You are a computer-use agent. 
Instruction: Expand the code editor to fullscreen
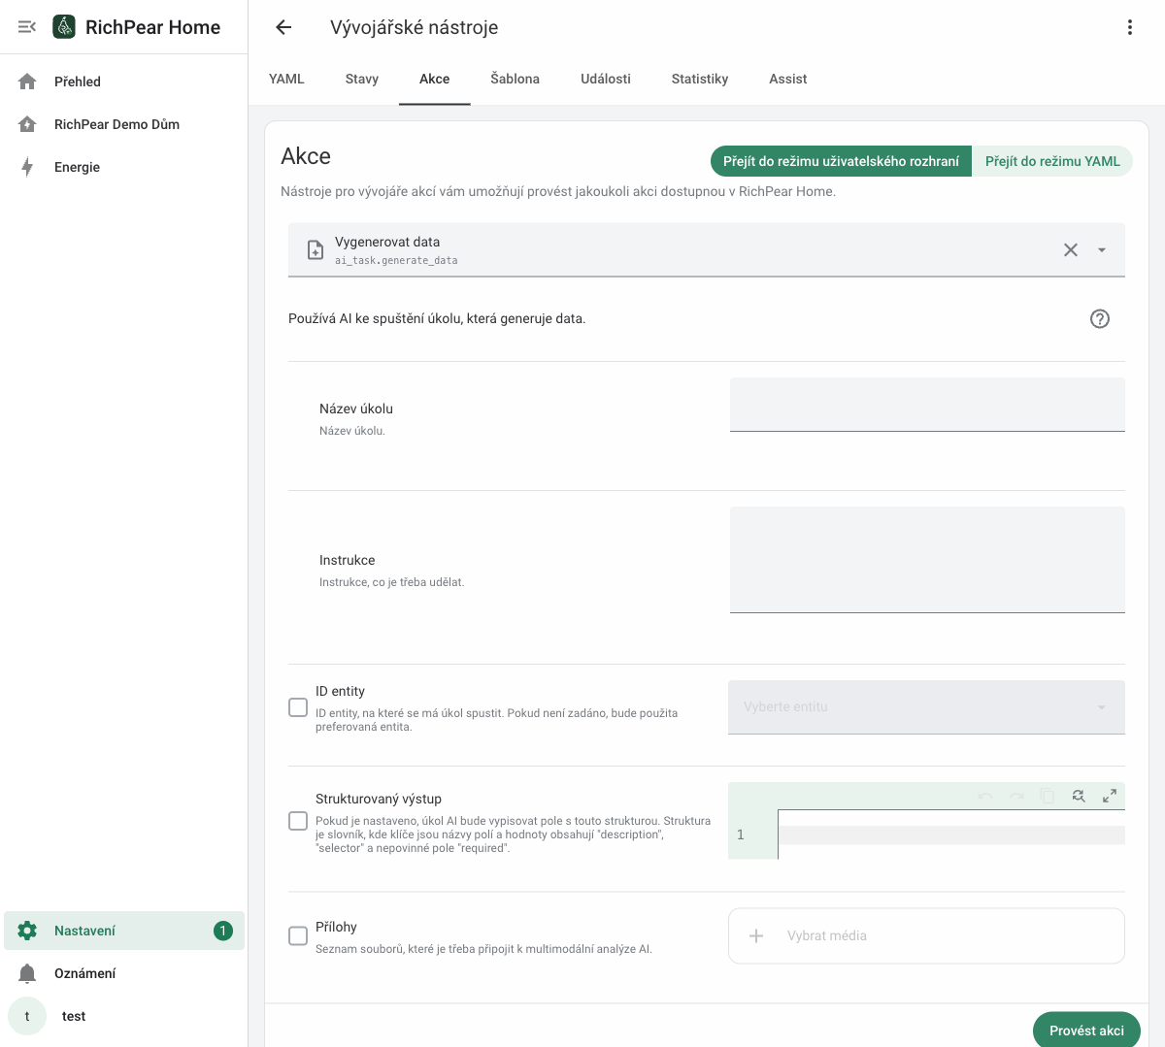pyautogui.click(x=1110, y=796)
